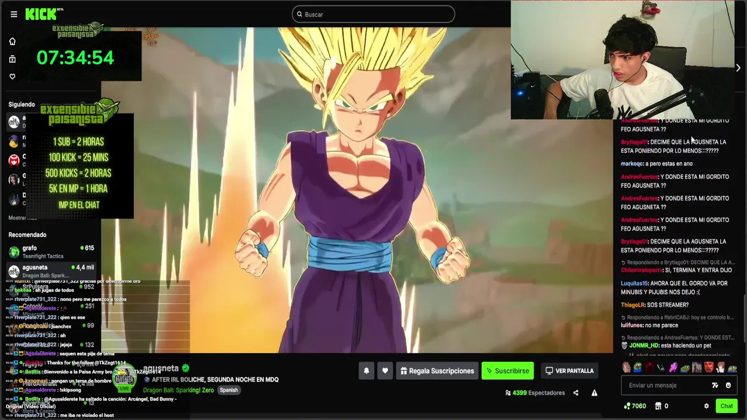Click the Spanish language tag
This screenshot has width=747, height=420.
(229, 390)
